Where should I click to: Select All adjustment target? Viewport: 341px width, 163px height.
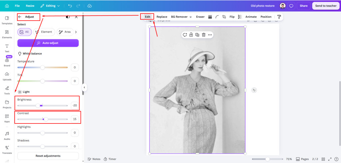coord(25,32)
